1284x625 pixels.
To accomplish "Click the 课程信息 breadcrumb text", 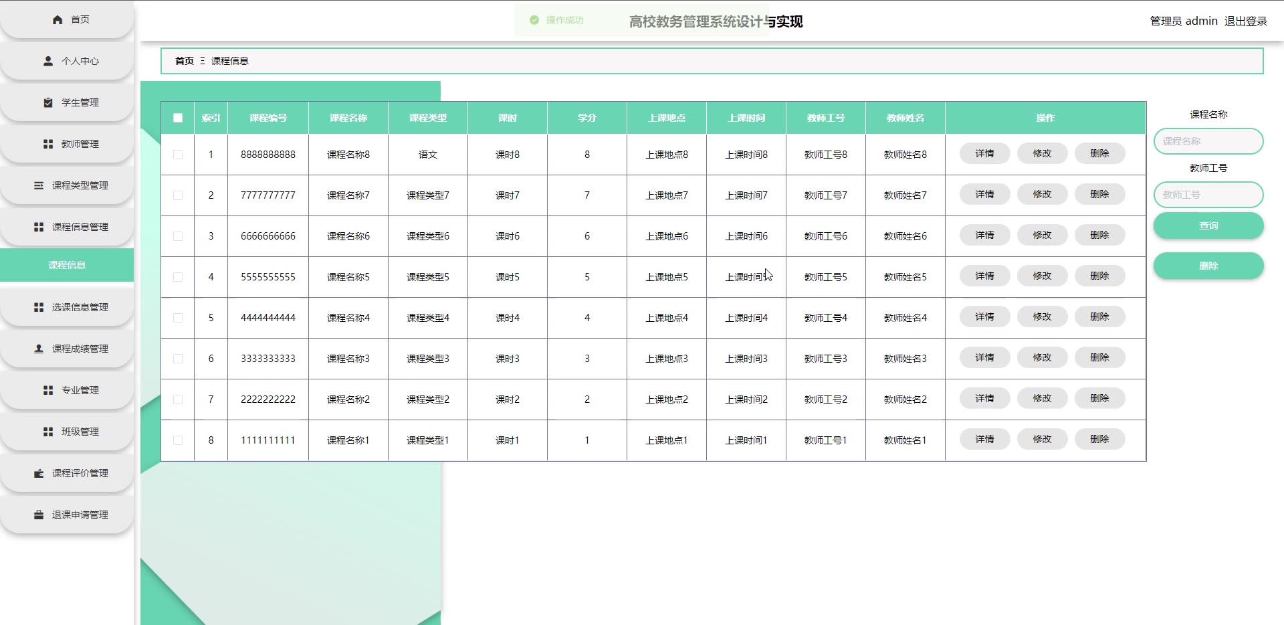I will coord(230,61).
